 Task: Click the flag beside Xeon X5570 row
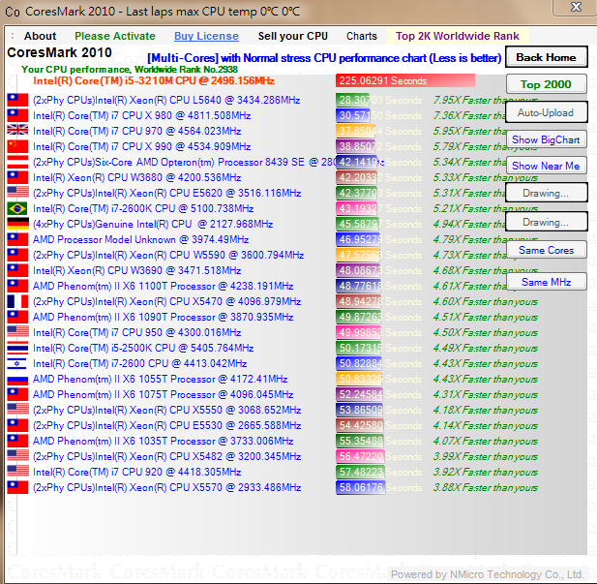coord(17,487)
